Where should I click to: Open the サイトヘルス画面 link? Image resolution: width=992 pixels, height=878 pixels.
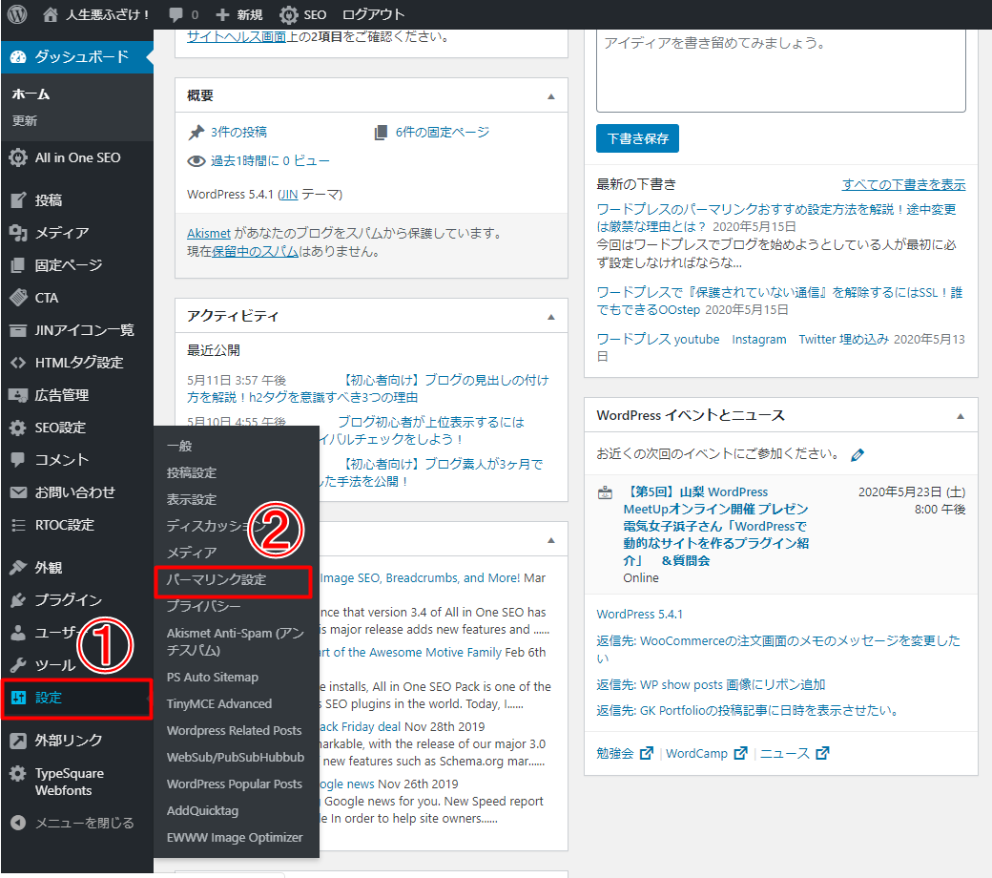point(237,36)
